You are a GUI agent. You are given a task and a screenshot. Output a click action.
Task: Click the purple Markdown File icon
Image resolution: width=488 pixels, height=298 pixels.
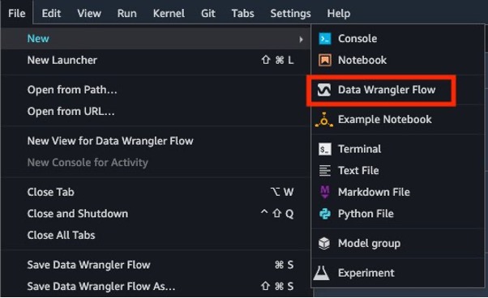point(325,192)
